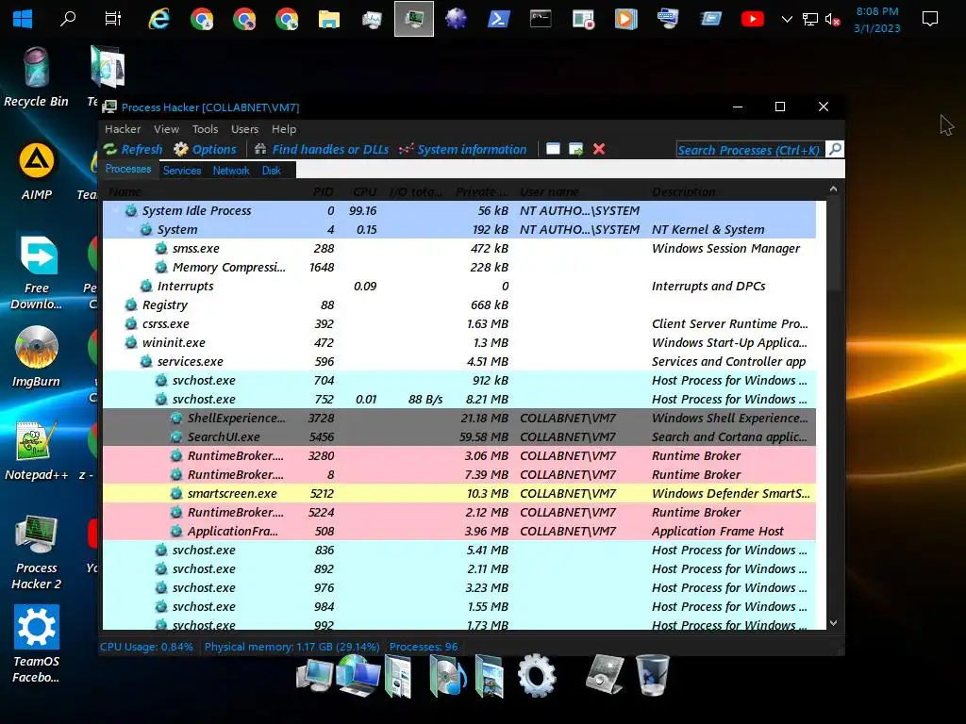Click the scroll up arrow of process list
Viewport: 966px width, 724px height.
tap(834, 189)
